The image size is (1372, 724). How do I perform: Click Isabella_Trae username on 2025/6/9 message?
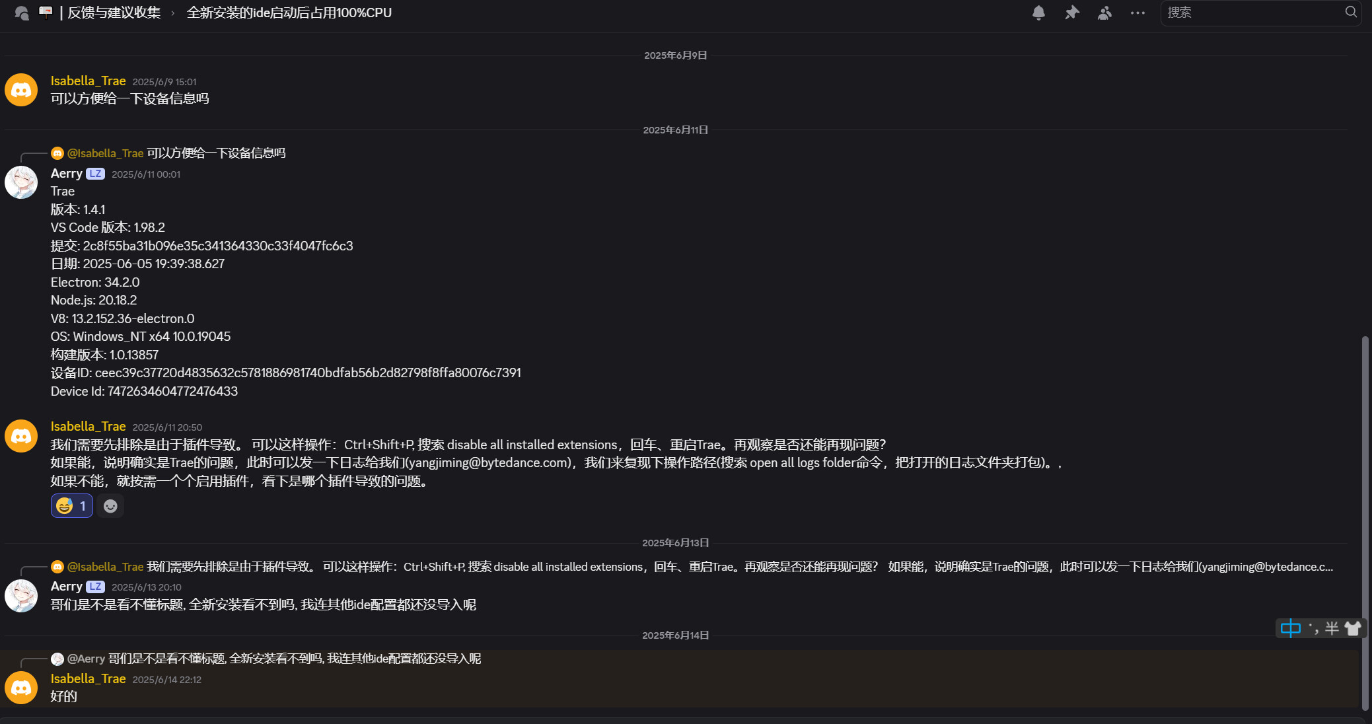(88, 81)
